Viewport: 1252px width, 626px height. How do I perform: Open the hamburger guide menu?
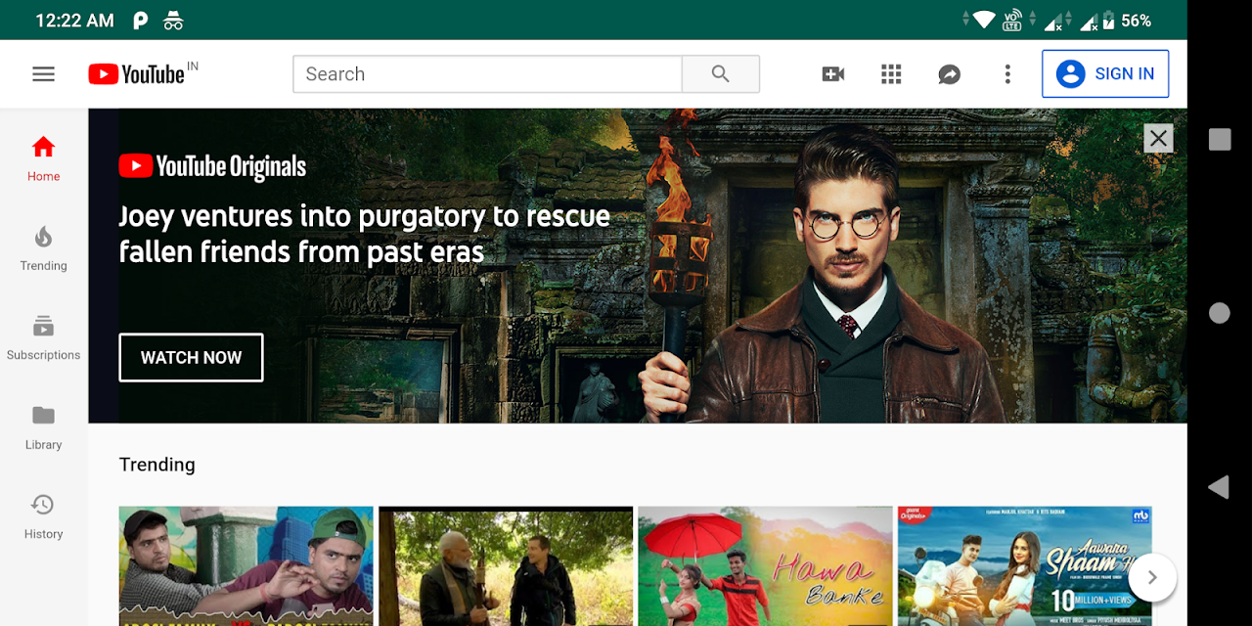click(x=43, y=74)
